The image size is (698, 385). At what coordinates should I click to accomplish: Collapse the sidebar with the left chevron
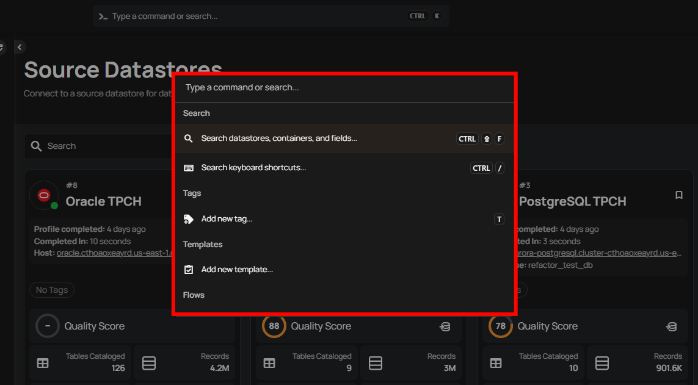point(20,46)
